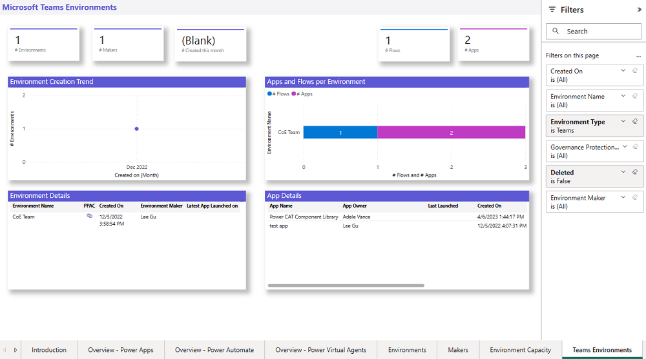Sort by Environment Maker column header
This screenshot has height=359, width=646.
coord(161,206)
